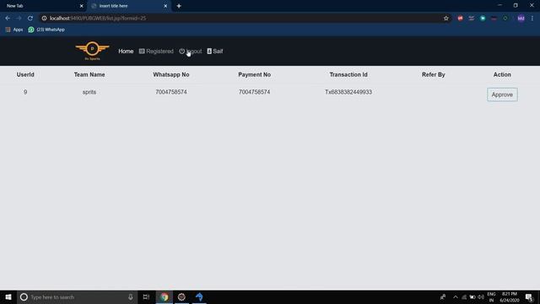Click the blue arrow taskbar app
Viewport: 540px width, 304px height.
199,296
